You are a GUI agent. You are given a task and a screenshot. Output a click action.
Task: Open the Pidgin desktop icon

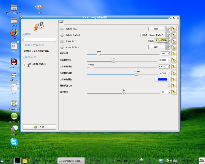14,129
